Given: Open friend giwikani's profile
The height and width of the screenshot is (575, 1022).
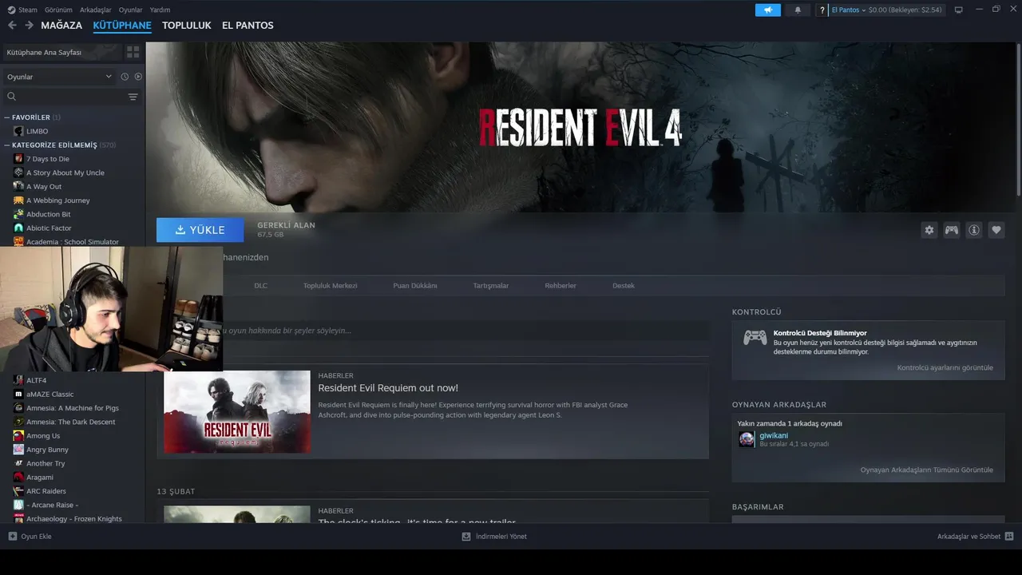Looking at the screenshot, I should point(774,435).
